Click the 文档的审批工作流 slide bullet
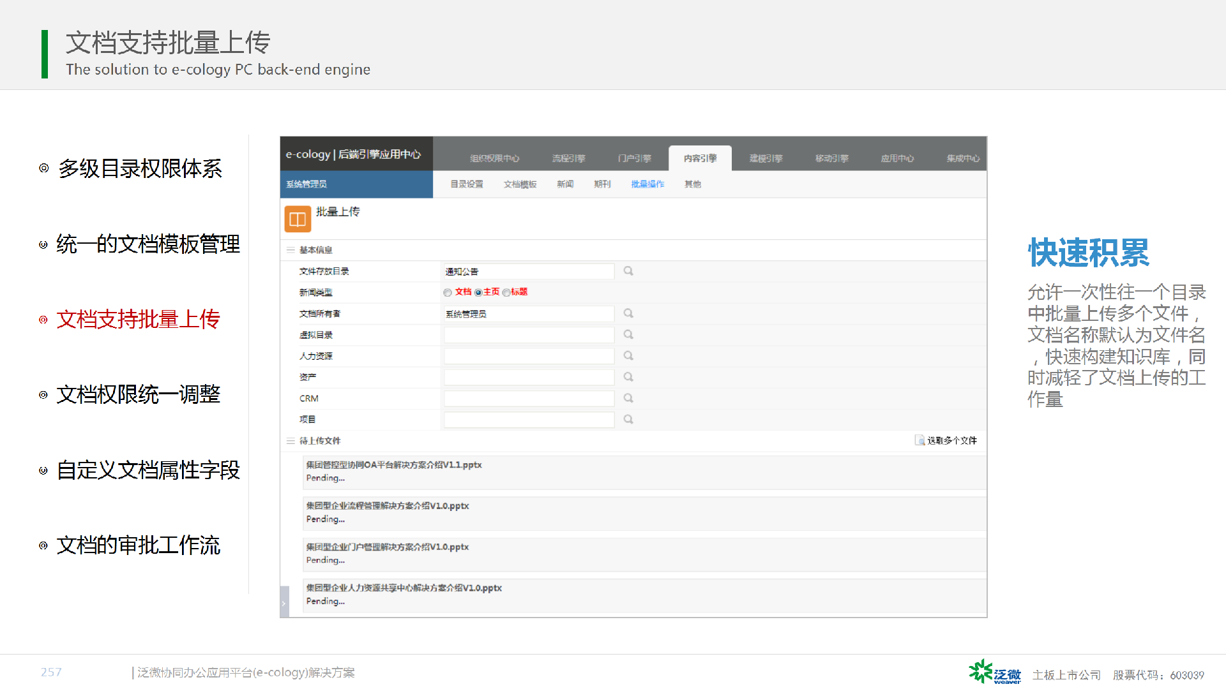The width and height of the screenshot is (1226, 689). tap(138, 545)
